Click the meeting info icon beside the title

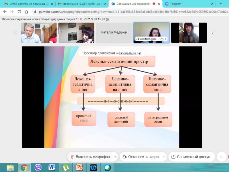pos(107,19)
